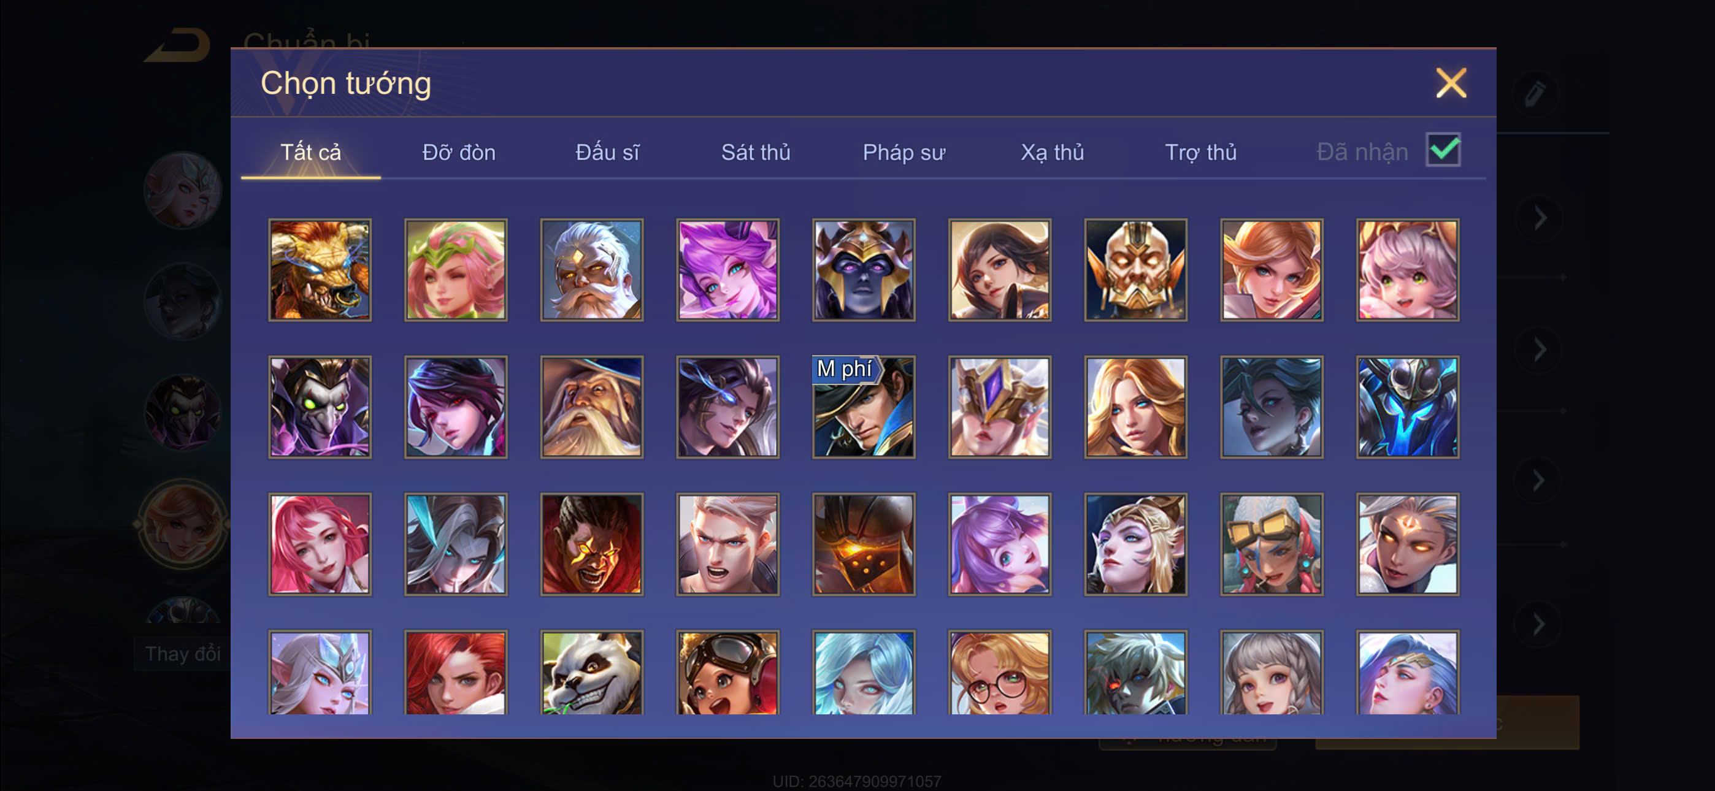This screenshot has width=1715, height=791.
Task: Select the white-bearded old man with wizard hat
Action: point(591,407)
